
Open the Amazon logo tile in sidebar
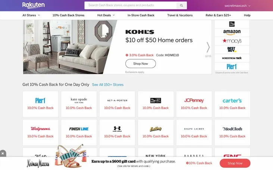click(x=232, y=32)
